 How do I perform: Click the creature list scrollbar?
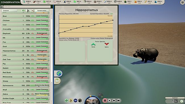point(51,51)
